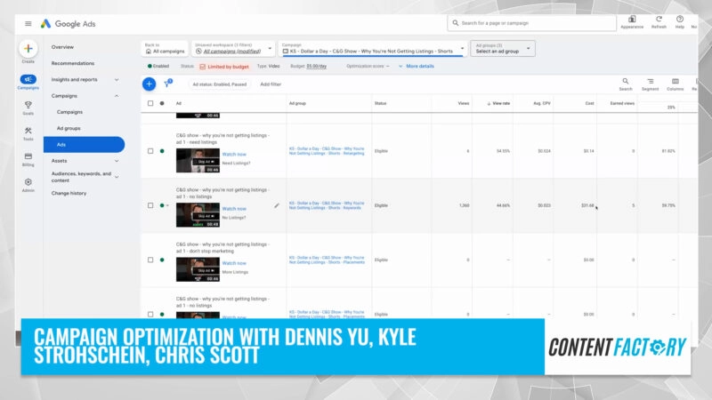
Task: Check the need listings ad row checkbox
Action: (150, 151)
